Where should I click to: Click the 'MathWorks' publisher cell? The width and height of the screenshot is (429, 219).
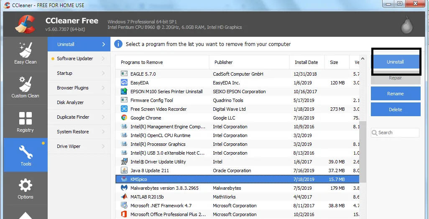pyautogui.click(x=225, y=197)
